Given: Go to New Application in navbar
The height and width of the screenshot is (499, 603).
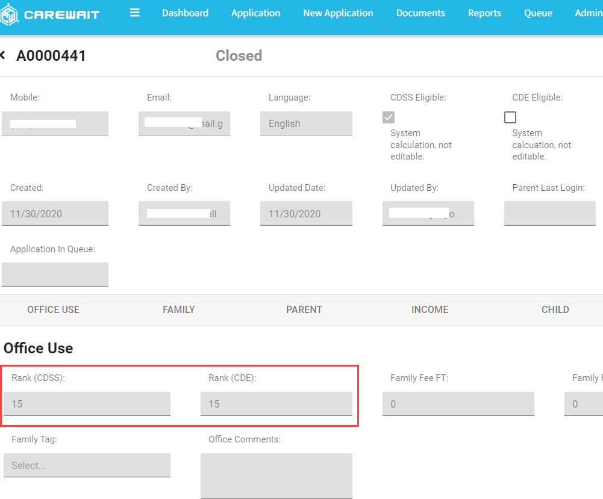Looking at the screenshot, I should pos(338,13).
